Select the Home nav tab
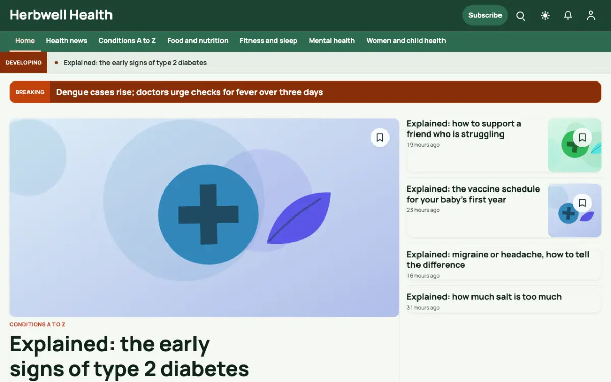Image resolution: width=611 pixels, height=382 pixels. point(25,41)
